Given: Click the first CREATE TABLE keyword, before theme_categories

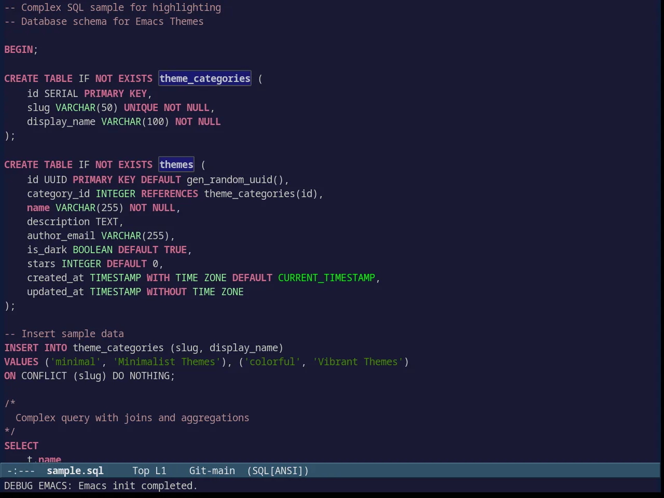Looking at the screenshot, I should coord(38,78).
